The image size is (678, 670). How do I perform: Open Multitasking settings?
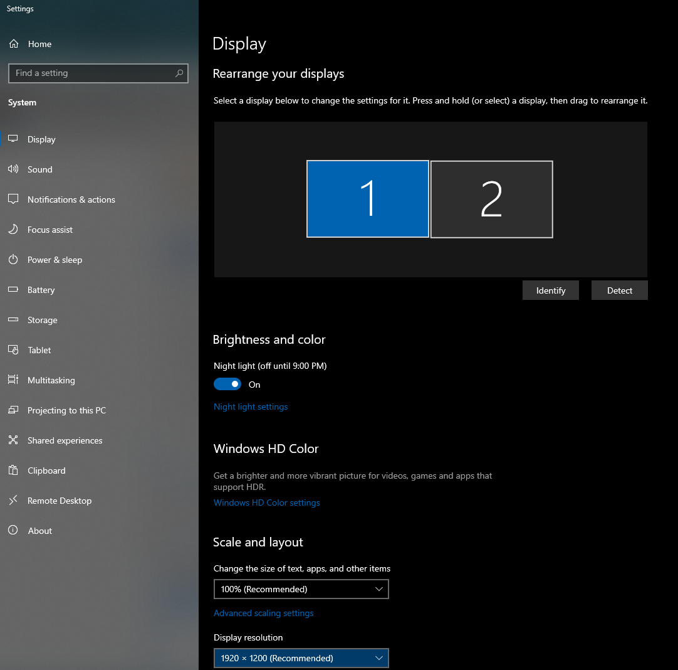(x=50, y=380)
